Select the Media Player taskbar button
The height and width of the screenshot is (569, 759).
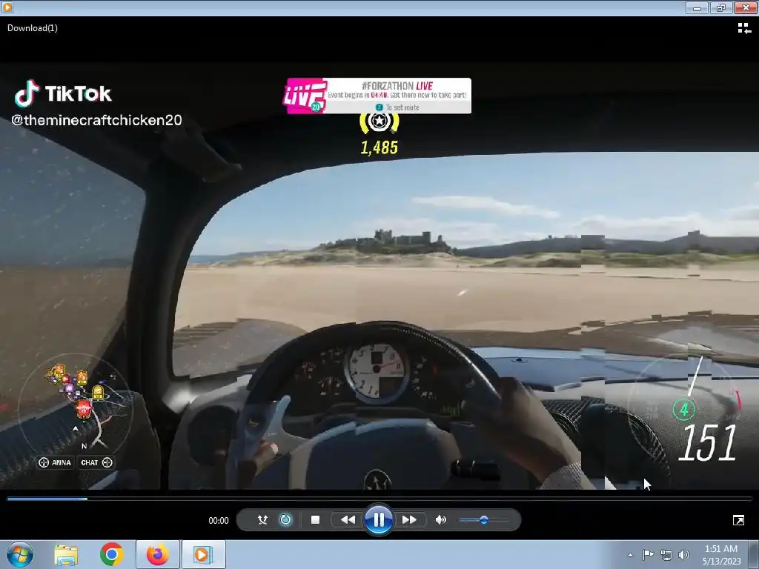[x=203, y=554]
